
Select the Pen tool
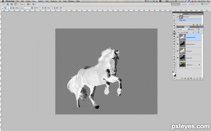[174, 52]
